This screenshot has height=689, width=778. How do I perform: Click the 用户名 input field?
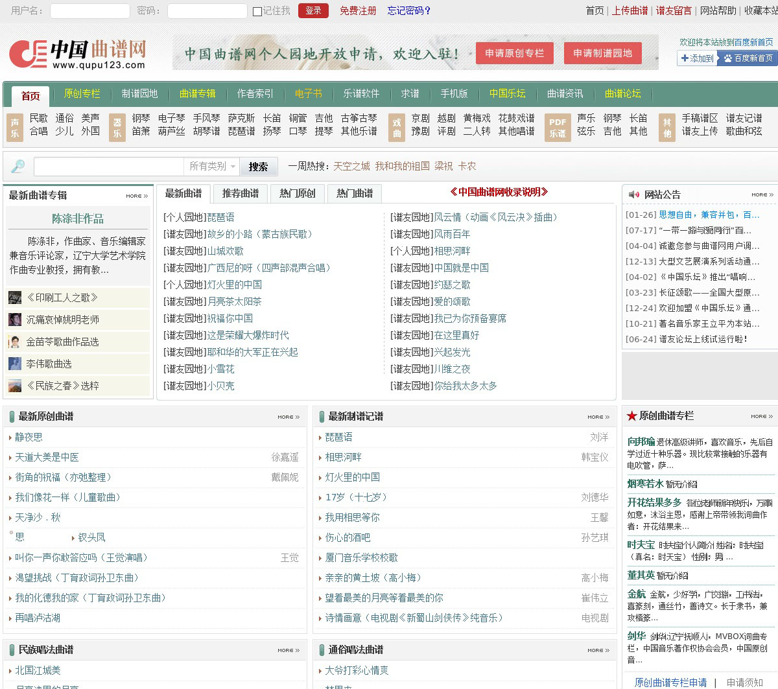pos(89,11)
